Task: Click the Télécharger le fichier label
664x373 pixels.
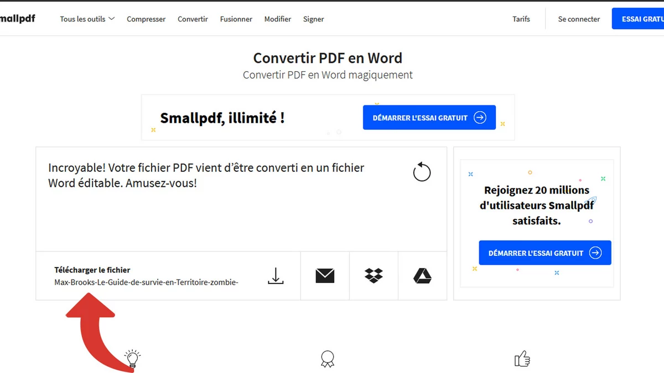Action: pyautogui.click(x=92, y=270)
